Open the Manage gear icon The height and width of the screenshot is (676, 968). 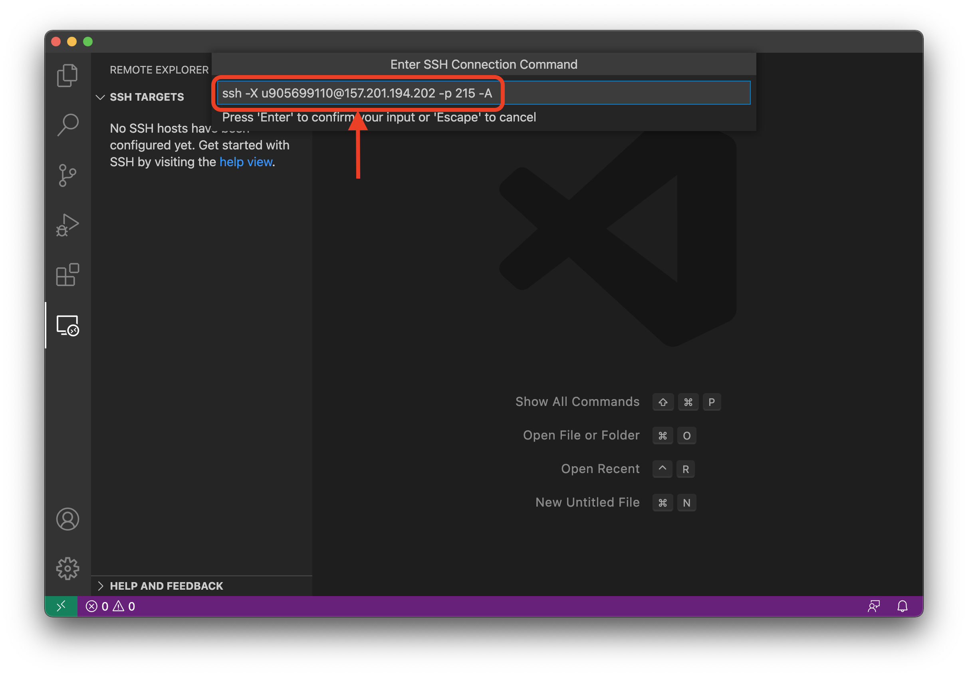pyautogui.click(x=67, y=569)
